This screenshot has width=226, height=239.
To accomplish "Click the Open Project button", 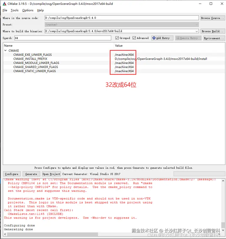I will pyautogui.click(x=51, y=174).
